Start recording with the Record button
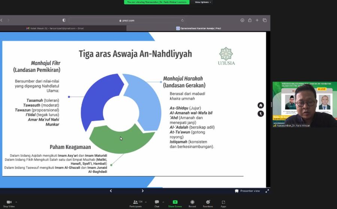The height and width of the screenshot is (209, 337). click(192, 202)
